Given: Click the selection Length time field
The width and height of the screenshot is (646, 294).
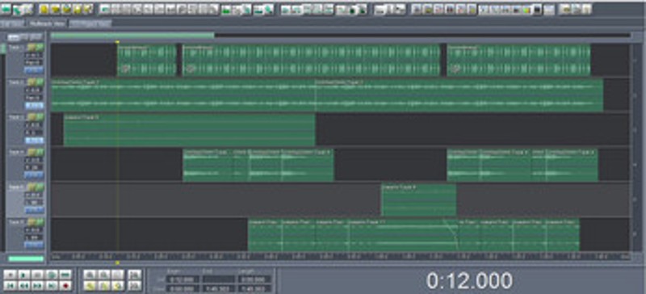Looking at the screenshot, I should coord(254,279).
